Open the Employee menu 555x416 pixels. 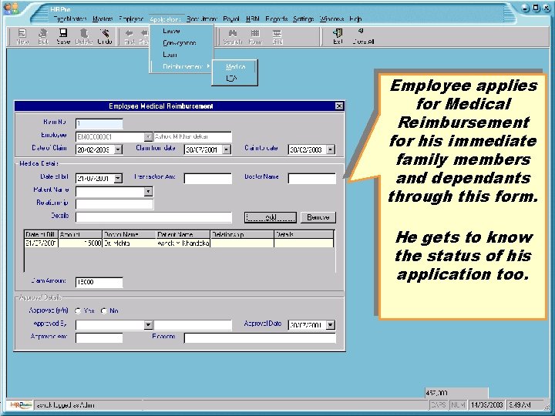coord(131,18)
